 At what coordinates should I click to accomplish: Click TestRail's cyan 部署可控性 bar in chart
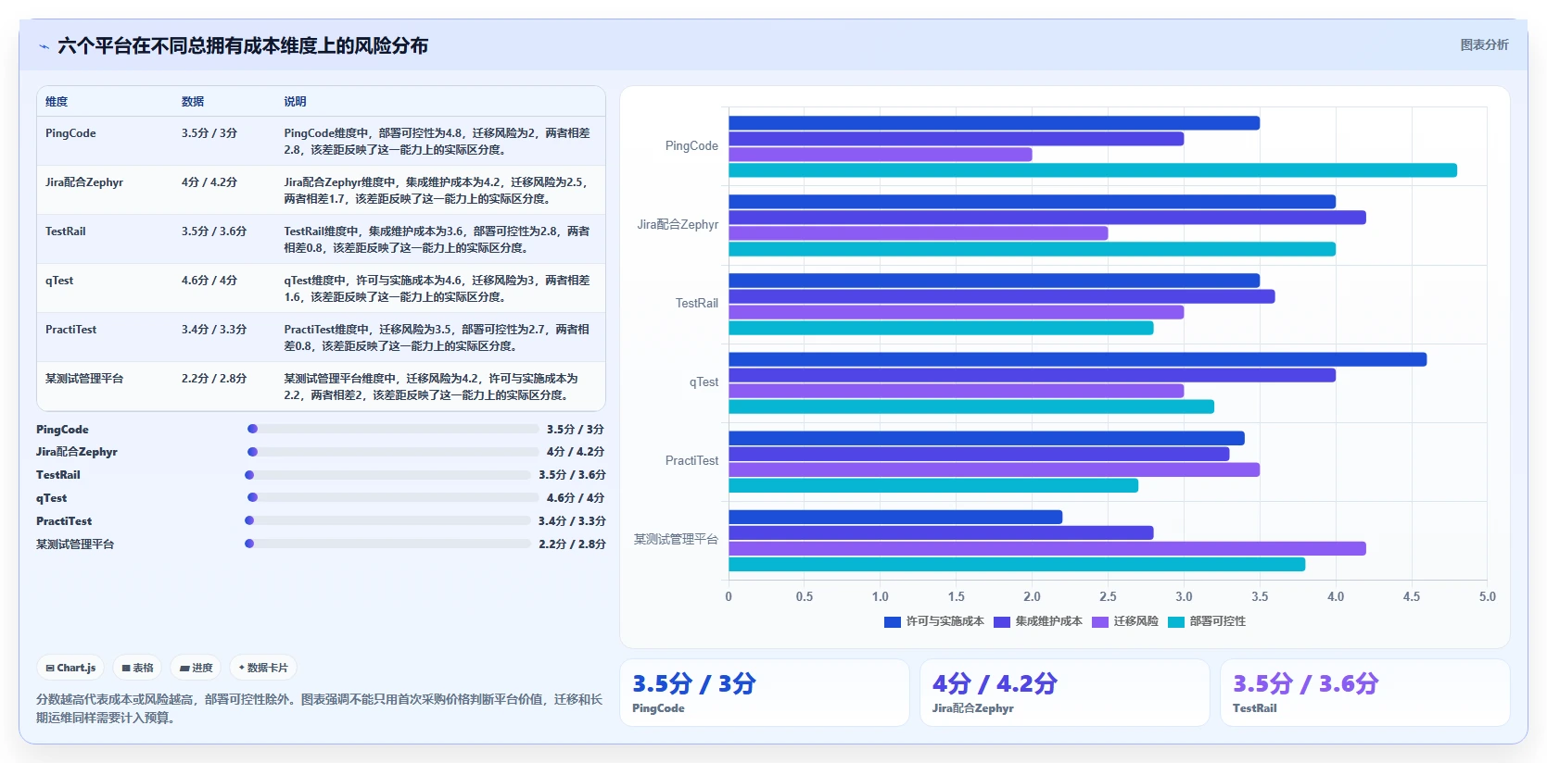pyautogui.click(x=941, y=328)
